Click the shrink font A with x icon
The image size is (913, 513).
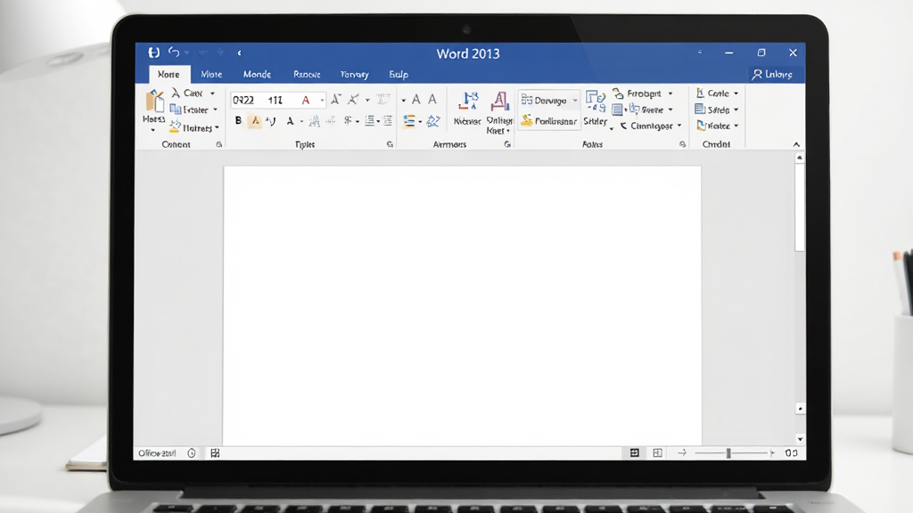point(353,100)
